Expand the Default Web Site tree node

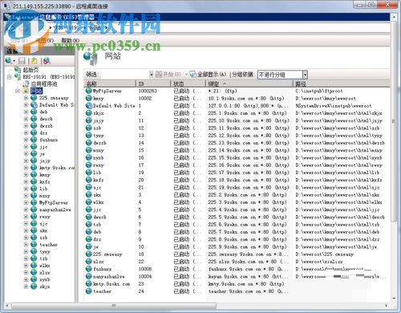(26, 105)
